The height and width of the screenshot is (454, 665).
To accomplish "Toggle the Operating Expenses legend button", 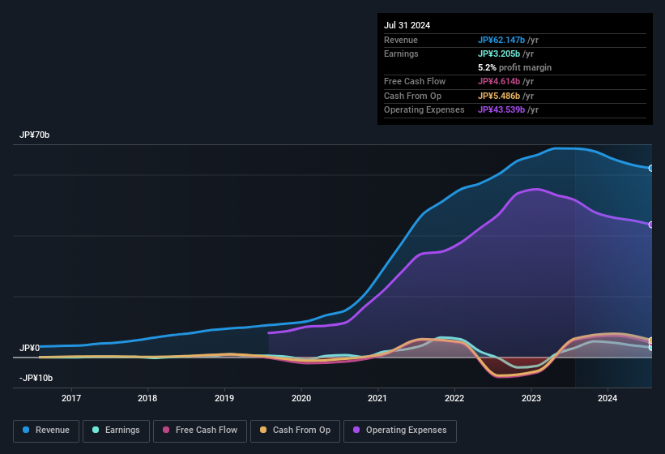I will coord(400,430).
